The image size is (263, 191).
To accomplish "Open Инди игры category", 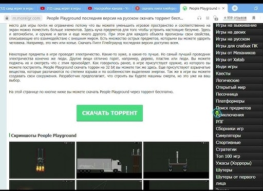I will (239, 67).
